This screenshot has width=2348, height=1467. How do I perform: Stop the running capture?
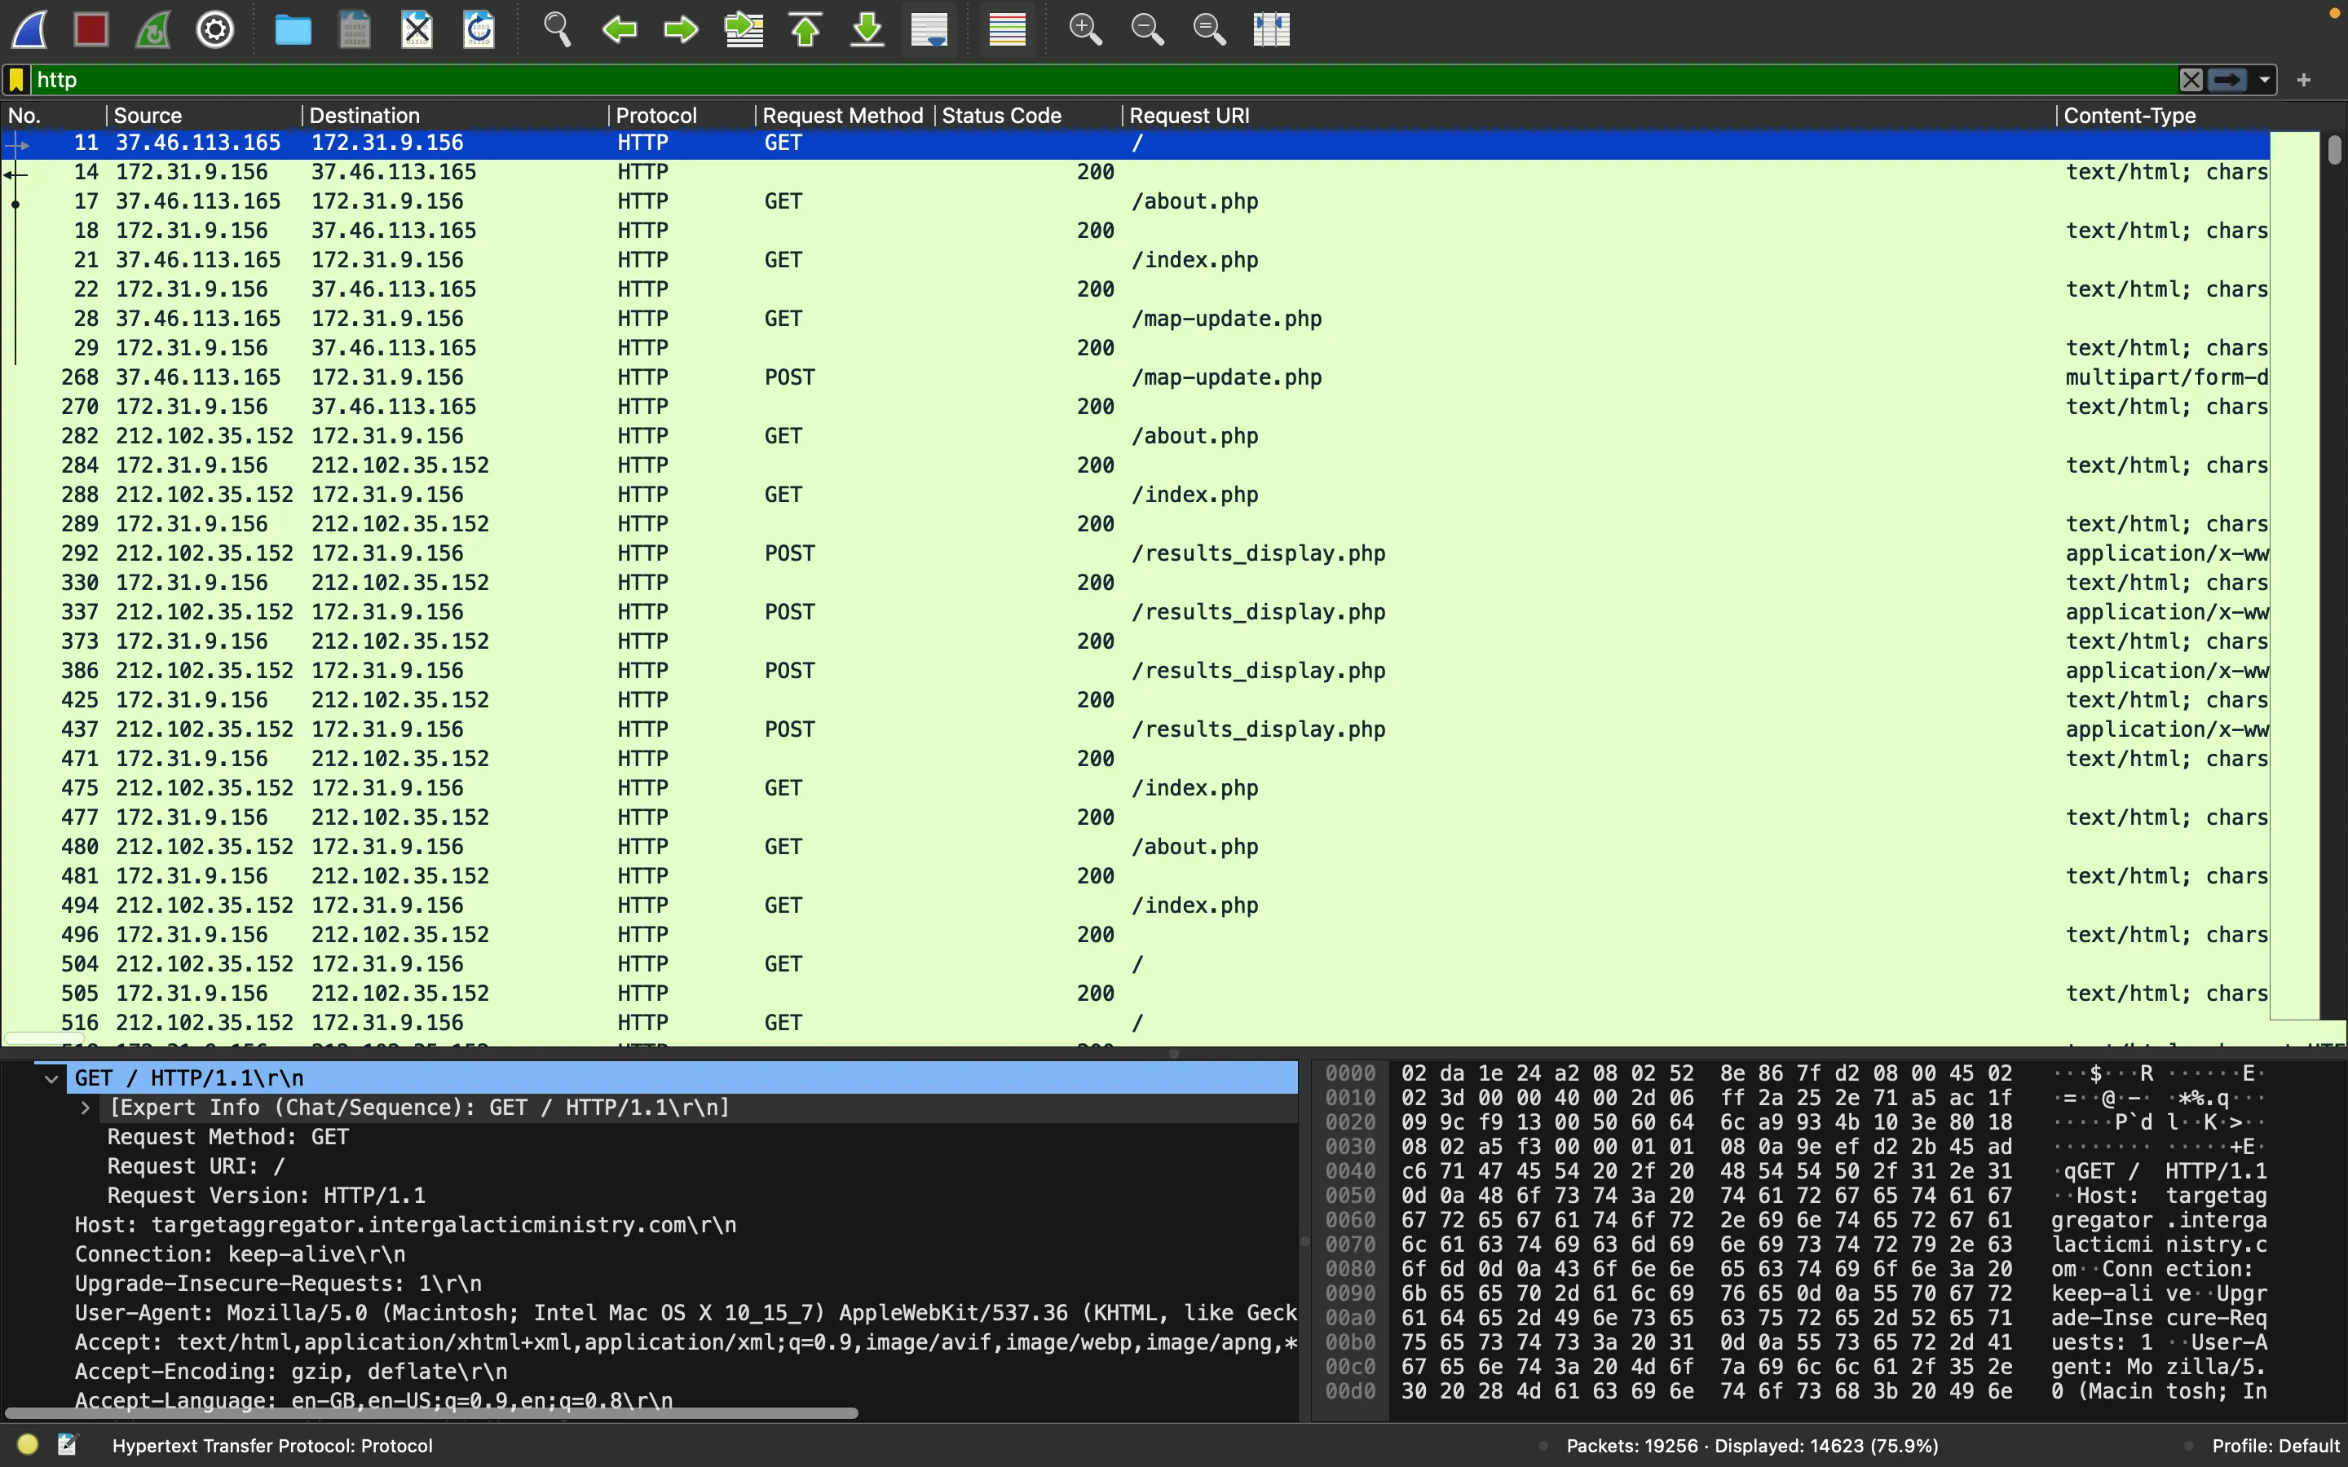click(91, 29)
